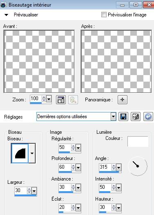Click the Intensité spinner arrows
Screen dimensions: 154x215
(114, 188)
